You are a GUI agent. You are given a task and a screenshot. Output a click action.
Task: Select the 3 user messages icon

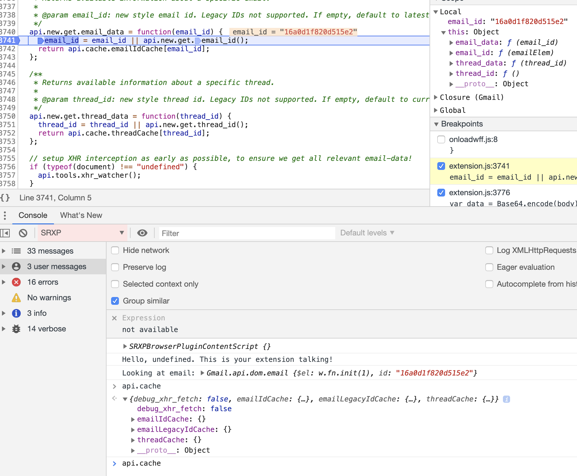16,266
